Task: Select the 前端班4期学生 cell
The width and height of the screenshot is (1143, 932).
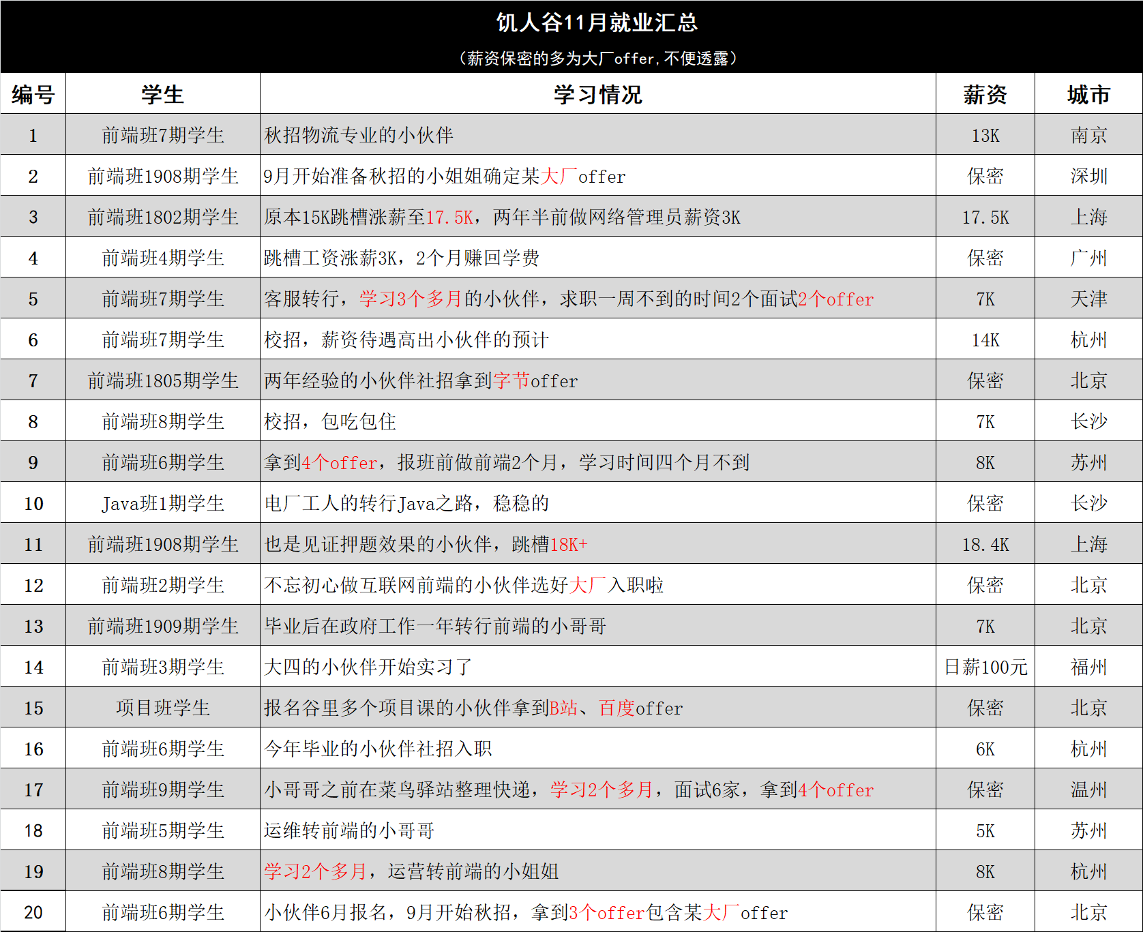Action: pyautogui.click(x=163, y=258)
